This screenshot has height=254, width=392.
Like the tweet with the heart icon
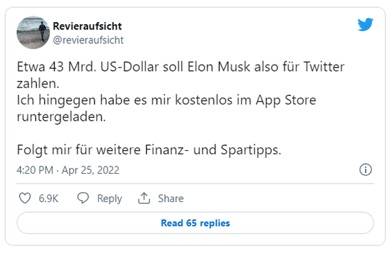coord(25,198)
